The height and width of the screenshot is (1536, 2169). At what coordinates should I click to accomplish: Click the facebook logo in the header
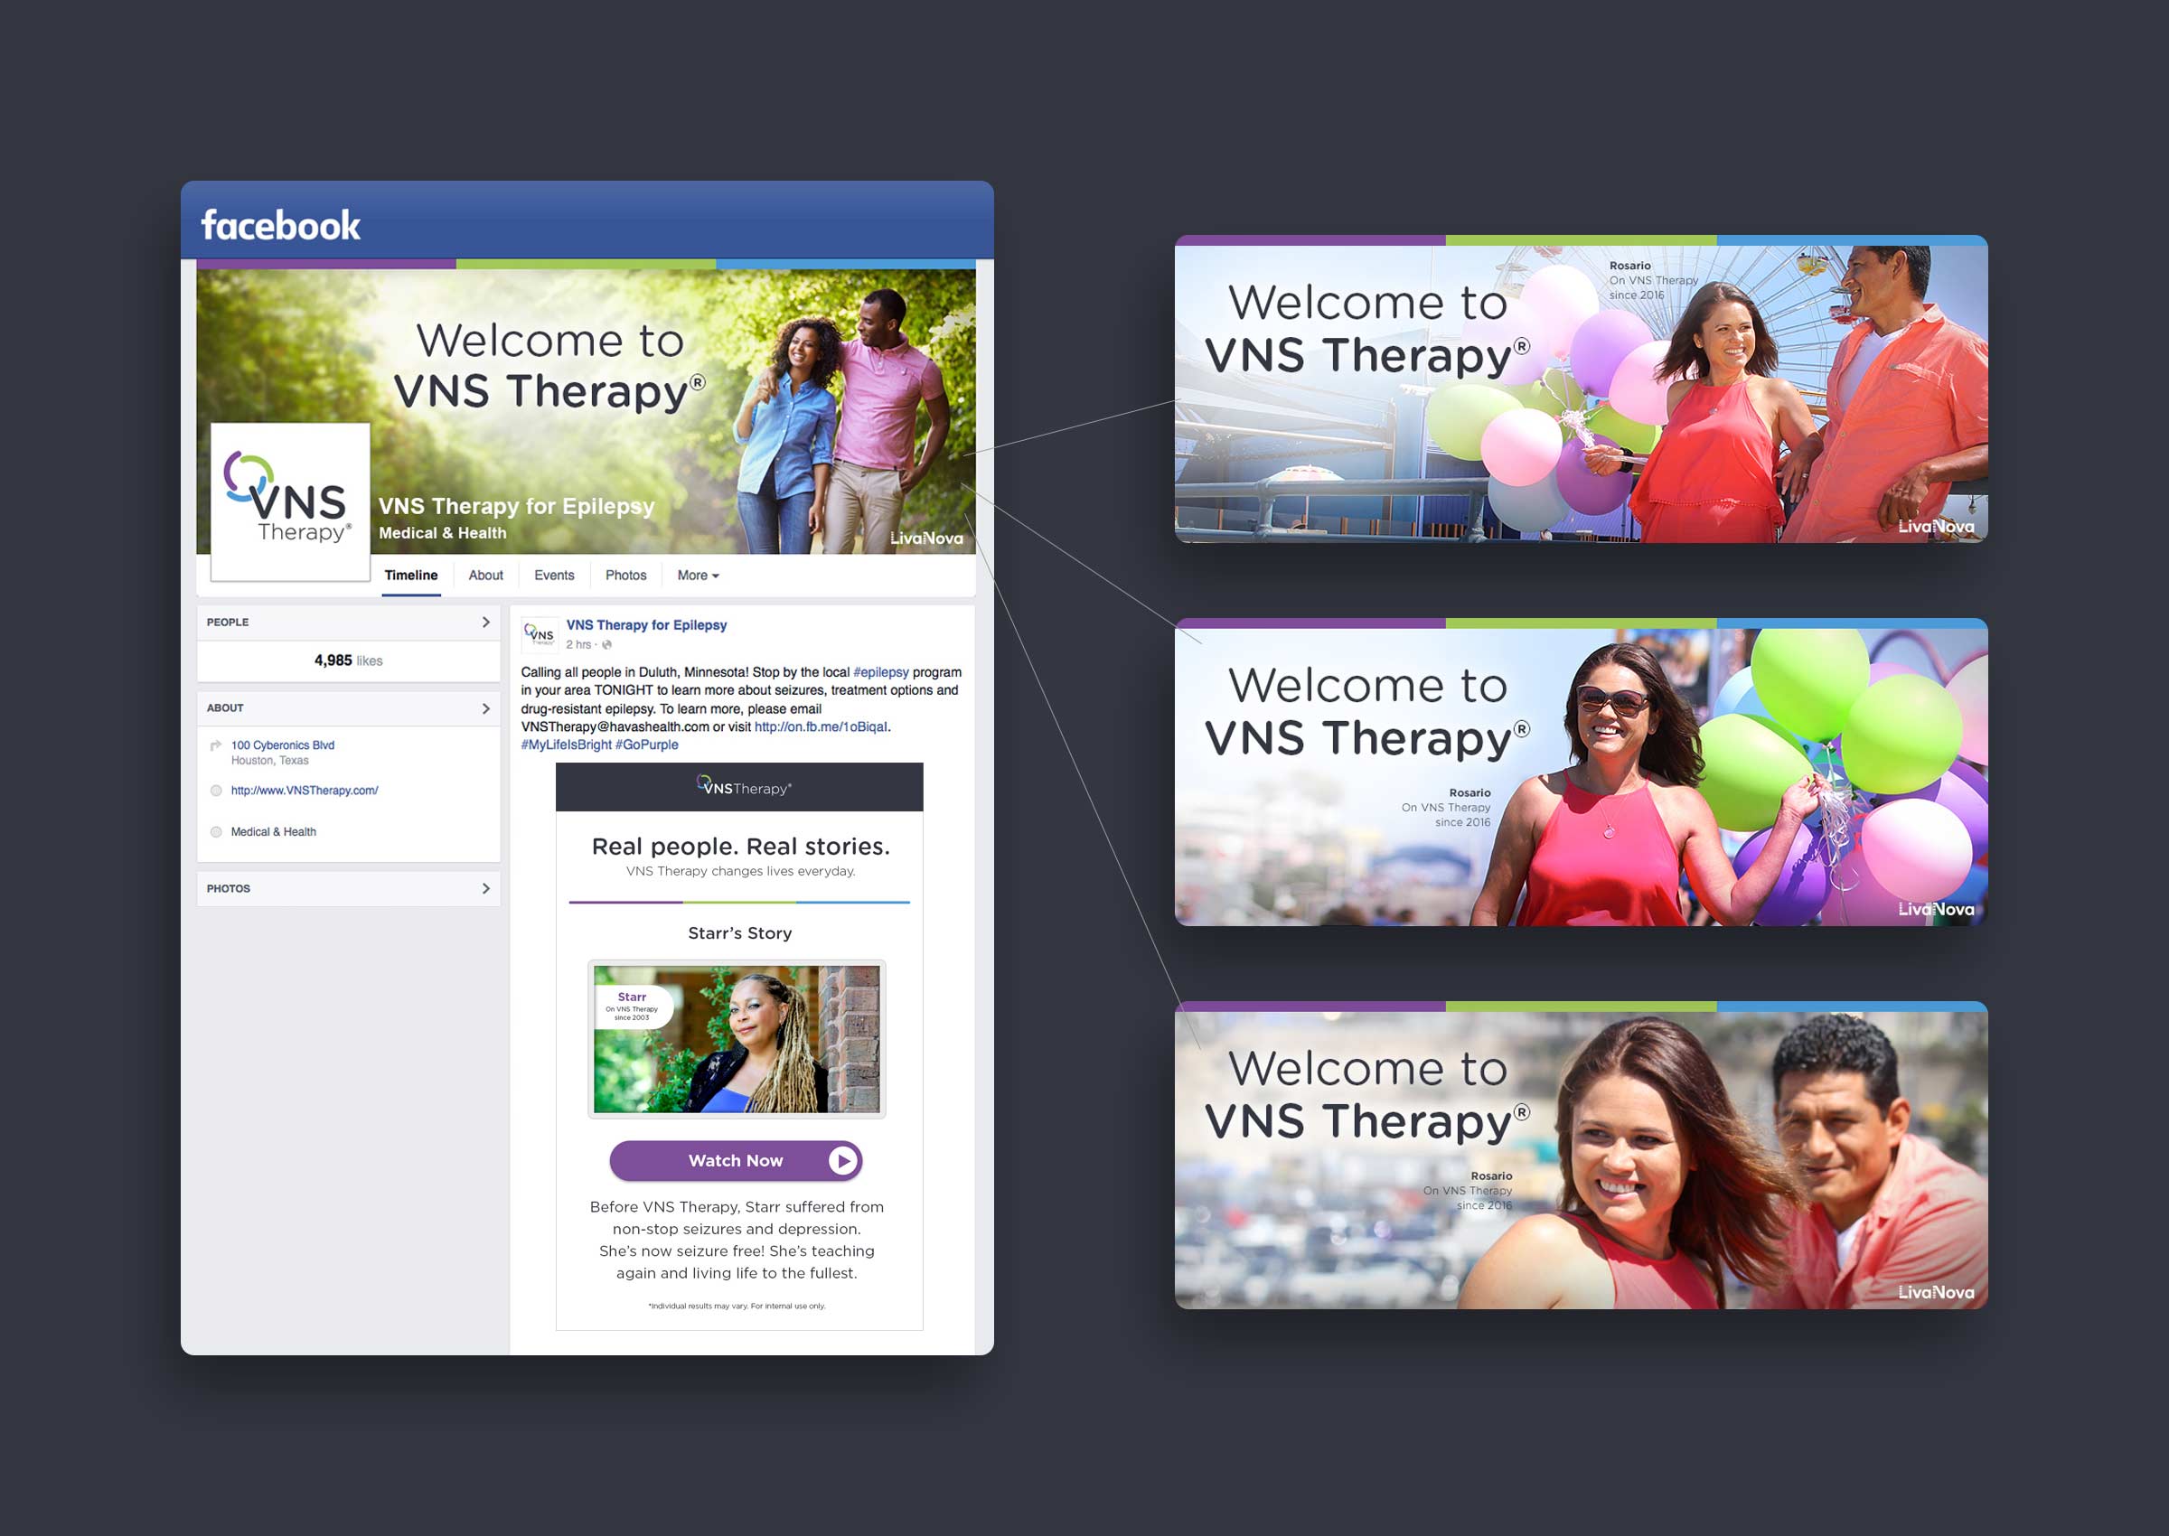(280, 225)
